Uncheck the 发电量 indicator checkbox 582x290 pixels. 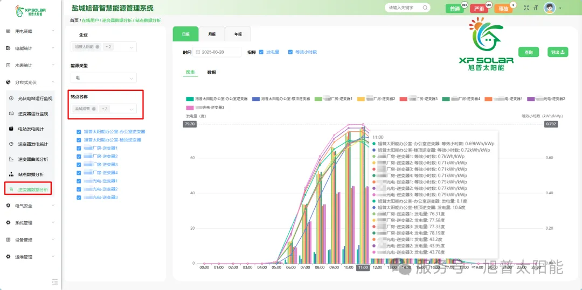click(261, 52)
